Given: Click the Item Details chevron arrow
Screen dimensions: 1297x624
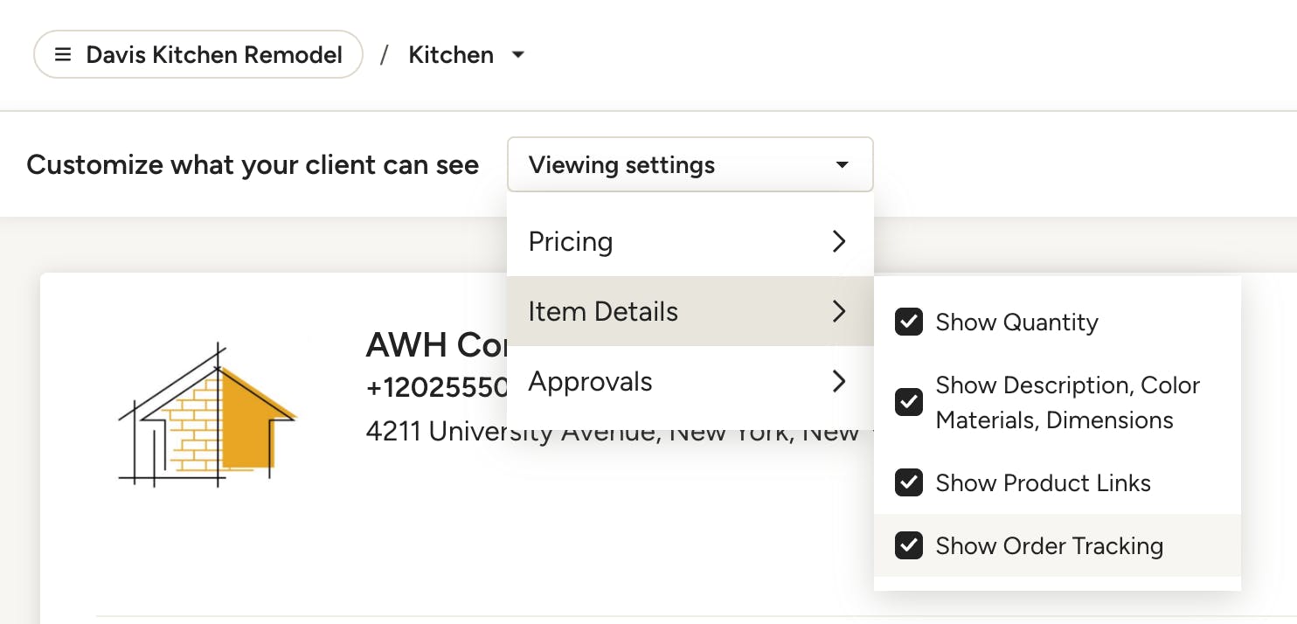Looking at the screenshot, I should (839, 311).
